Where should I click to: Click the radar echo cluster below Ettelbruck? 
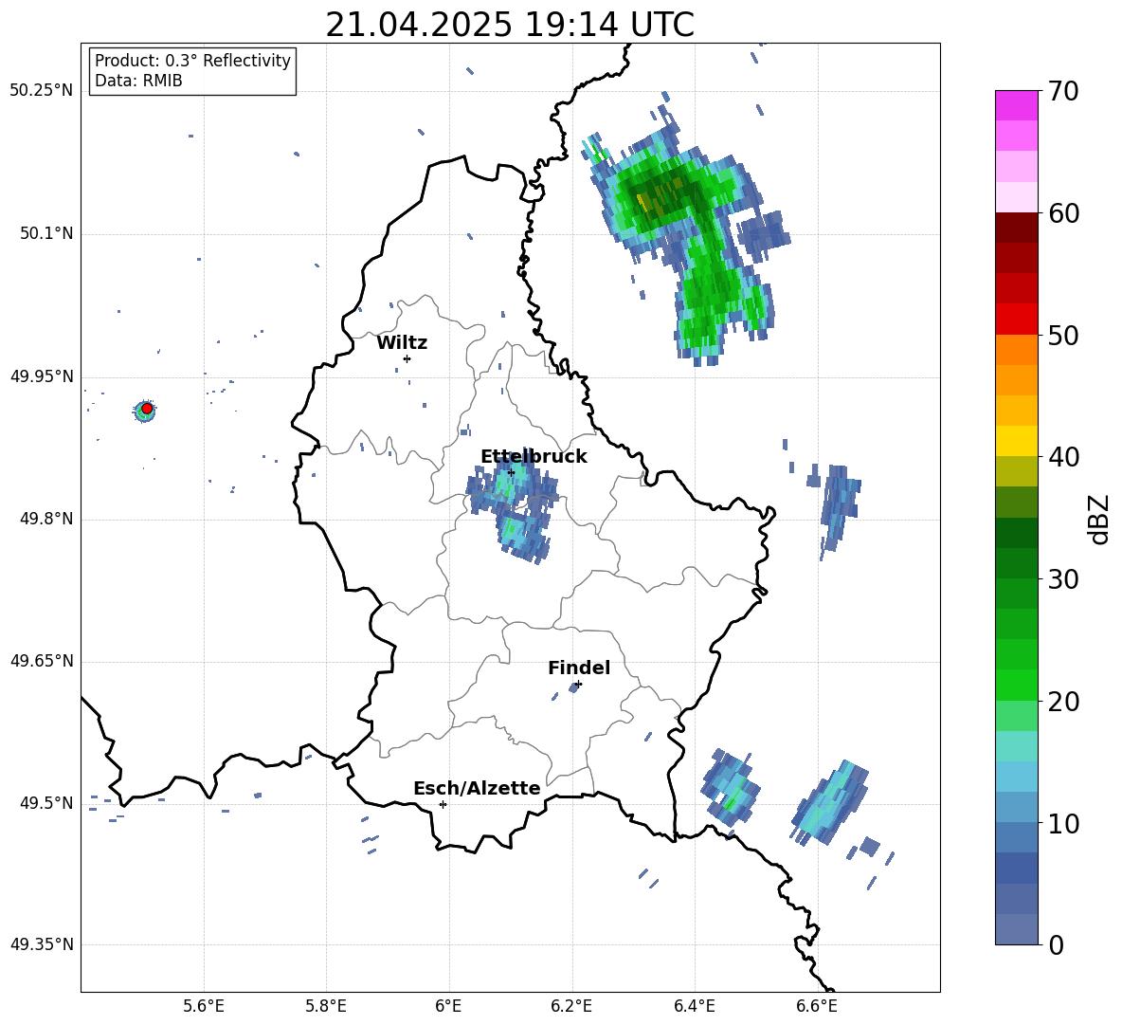[x=523, y=535]
